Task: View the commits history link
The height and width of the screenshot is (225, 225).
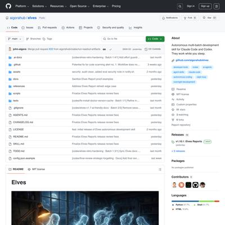Action: click(x=152, y=49)
